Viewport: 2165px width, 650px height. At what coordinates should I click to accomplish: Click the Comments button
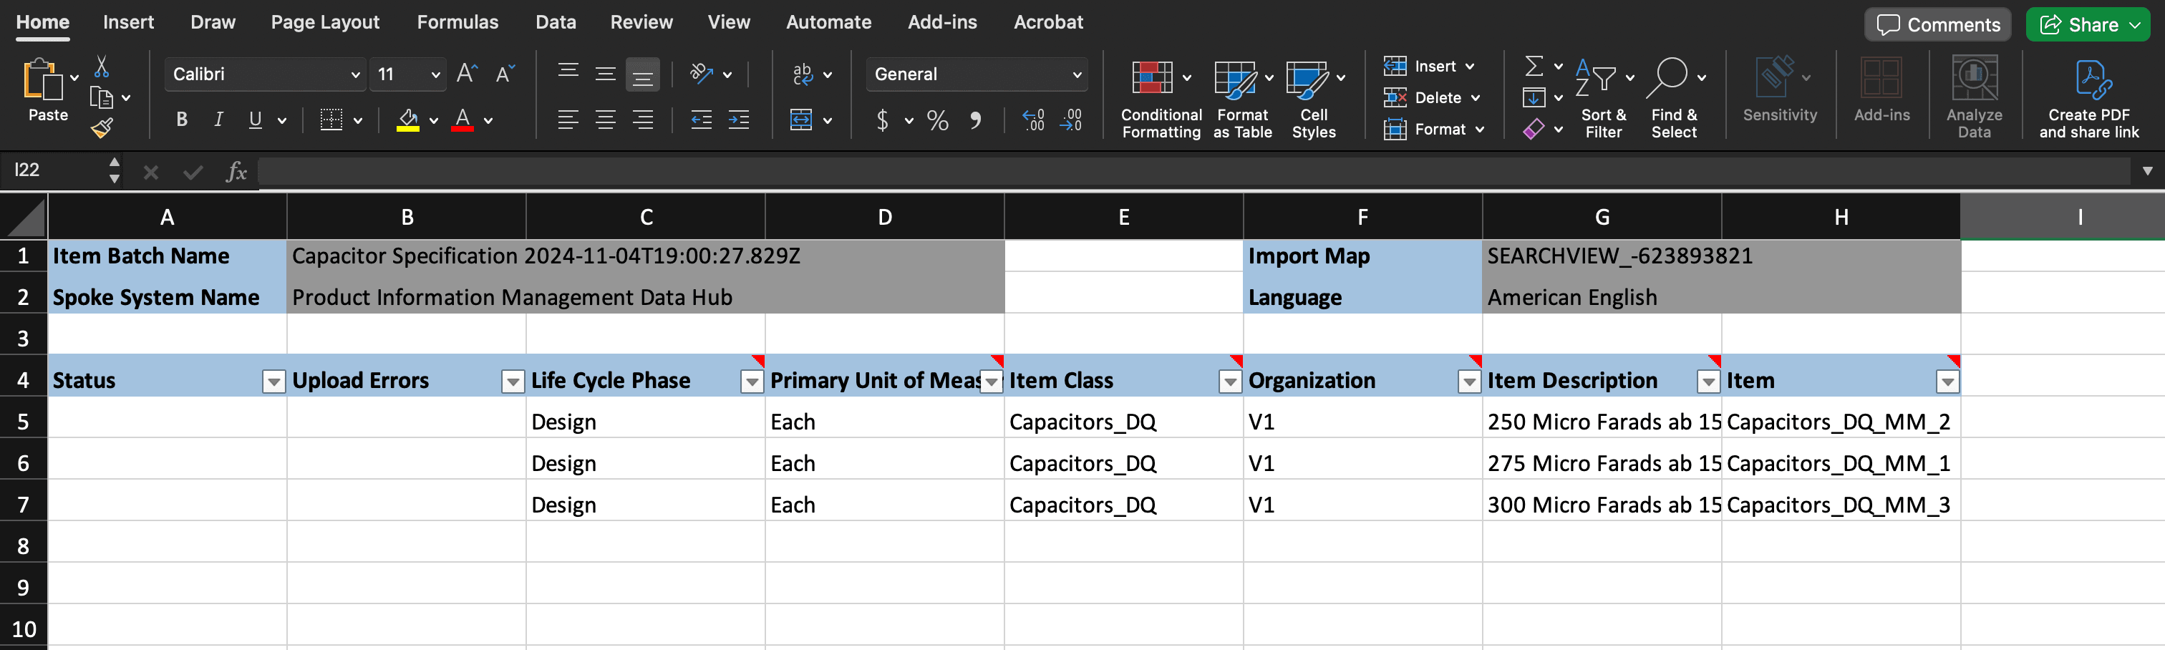pyautogui.click(x=1937, y=24)
